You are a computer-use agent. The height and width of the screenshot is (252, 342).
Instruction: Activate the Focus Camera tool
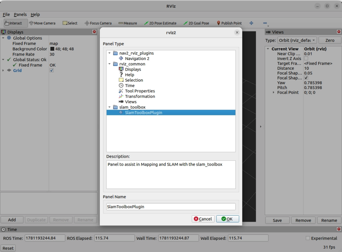98,23
